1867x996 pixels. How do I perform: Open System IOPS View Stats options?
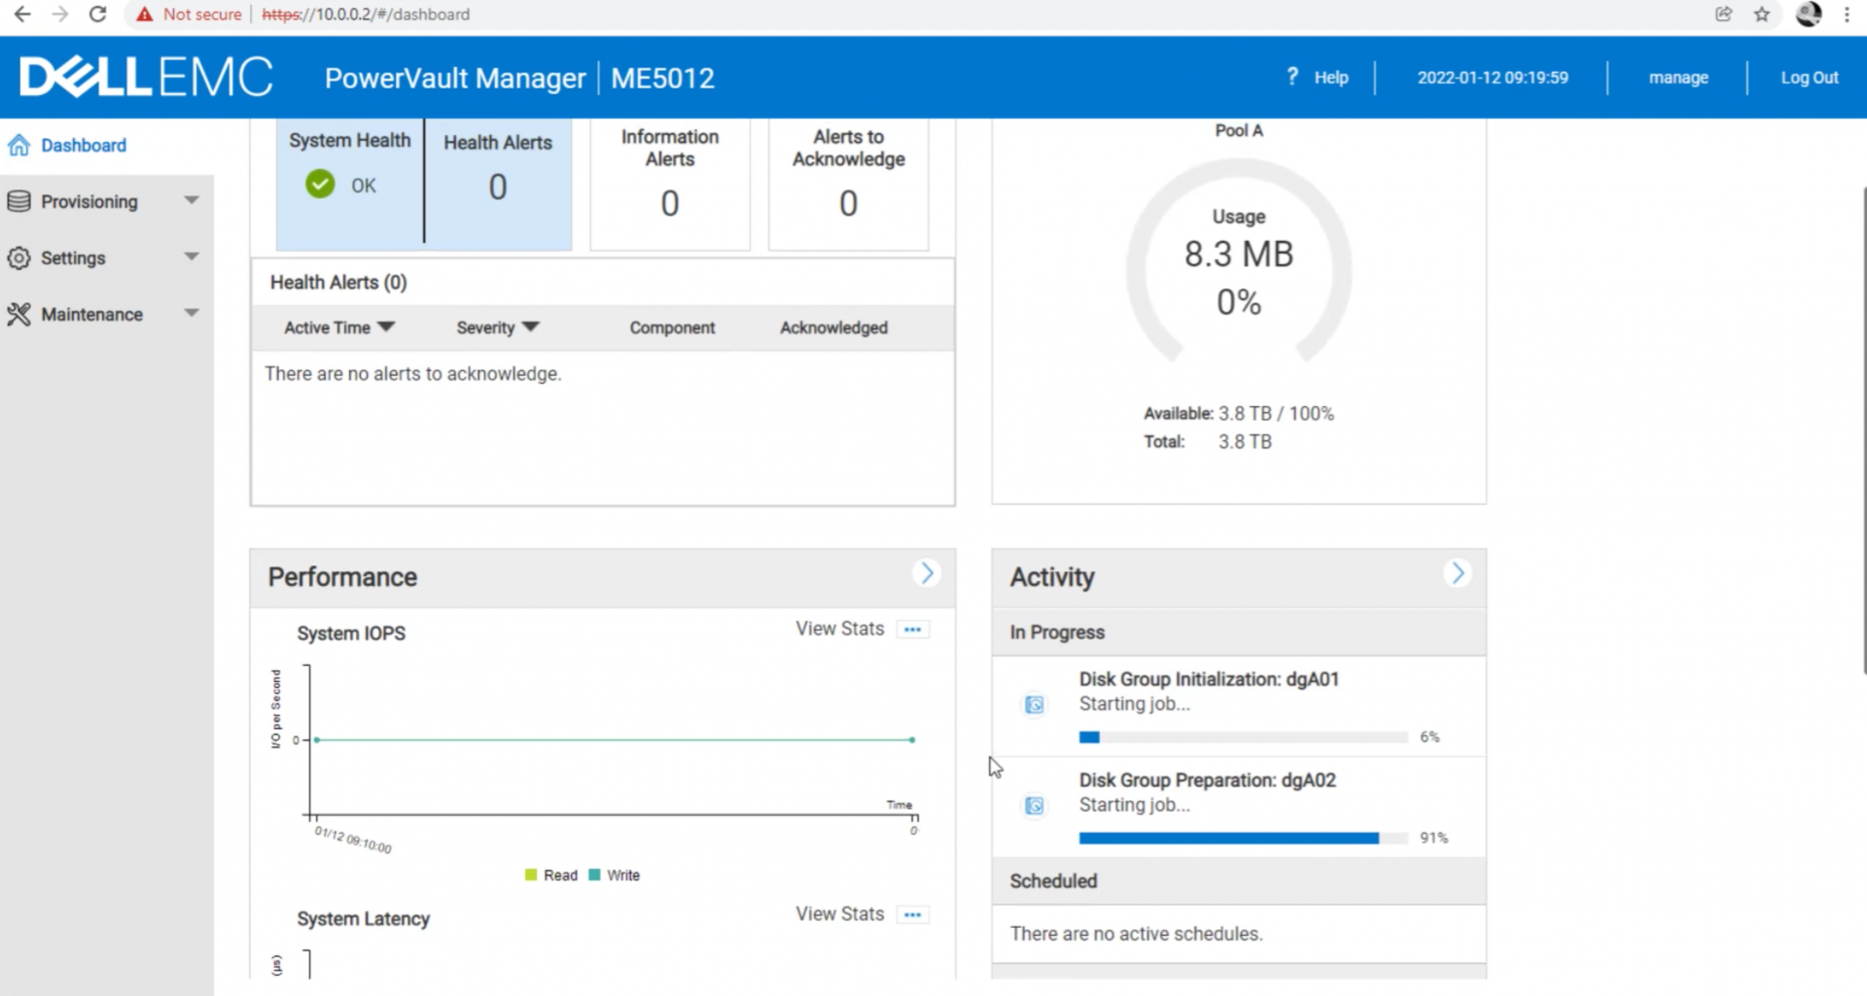coord(912,630)
